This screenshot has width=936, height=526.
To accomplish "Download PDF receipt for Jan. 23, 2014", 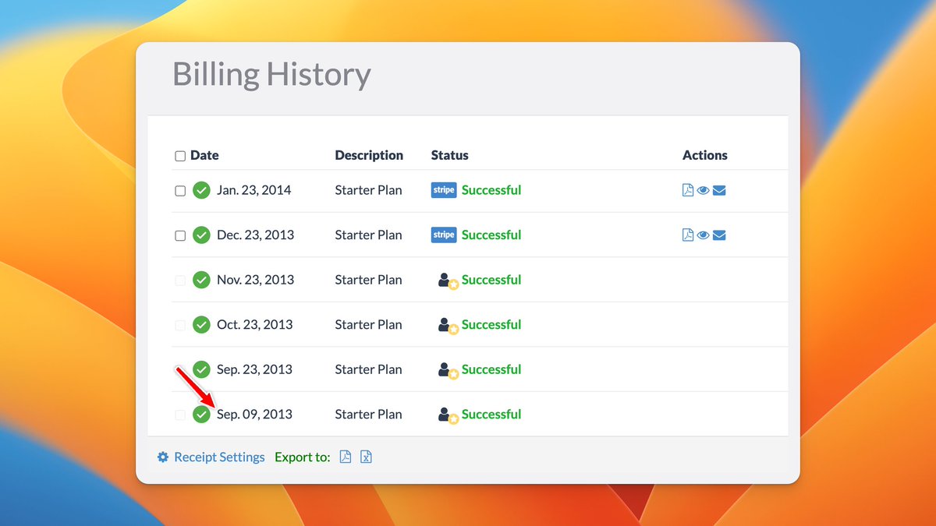I will (688, 190).
